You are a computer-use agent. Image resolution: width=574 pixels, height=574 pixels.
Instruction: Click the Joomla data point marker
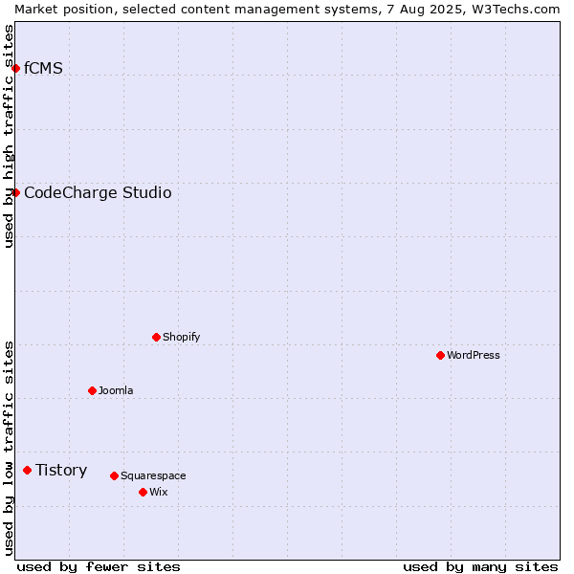[92, 391]
